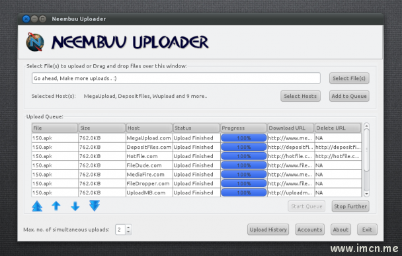Select the MegaUpload.com host cell

tap(149, 138)
